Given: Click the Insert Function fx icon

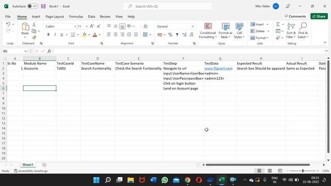Looking at the screenshot, I should pyautogui.click(x=49, y=51).
